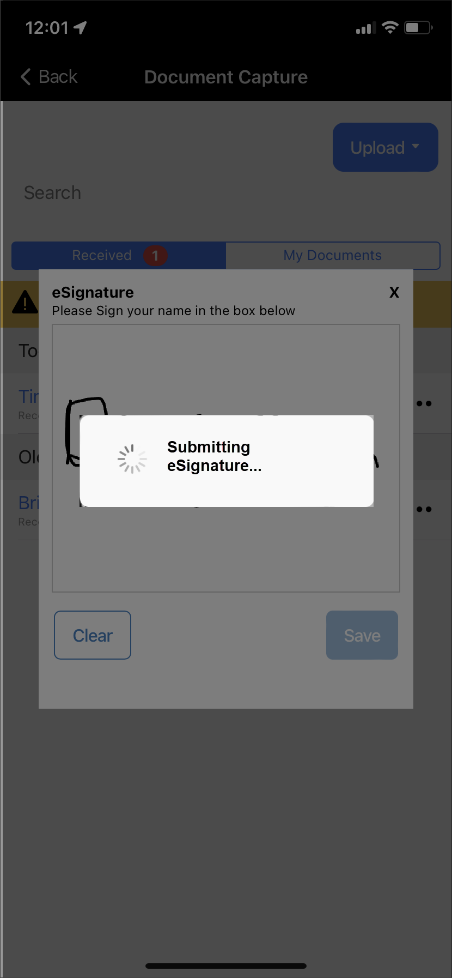
Task: Open more options dots for Tir document row
Action: [x=424, y=404]
